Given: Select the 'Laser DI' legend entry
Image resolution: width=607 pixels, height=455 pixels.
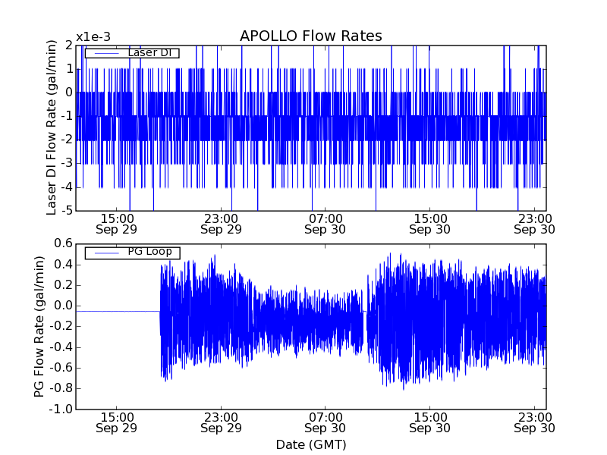Looking at the screenshot, I should click(x=132, y=52).
